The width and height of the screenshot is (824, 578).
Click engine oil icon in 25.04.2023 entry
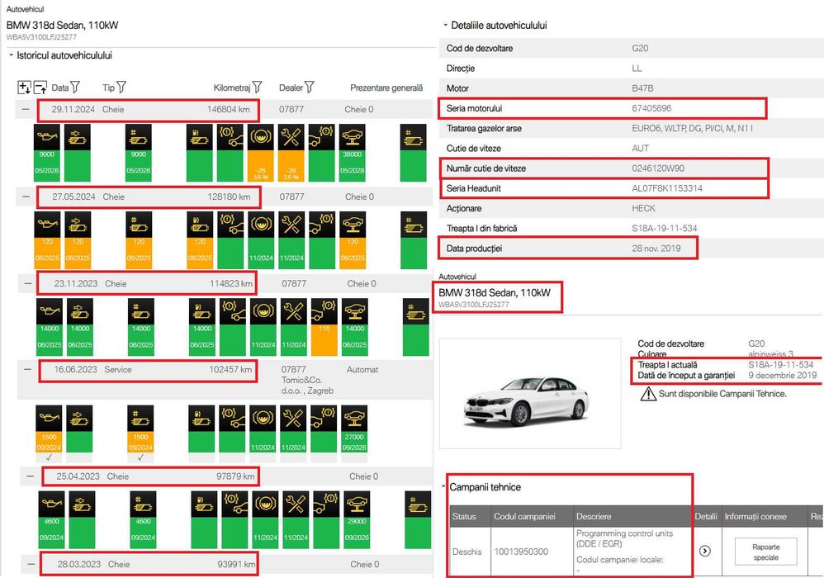[x=51, y=504]
